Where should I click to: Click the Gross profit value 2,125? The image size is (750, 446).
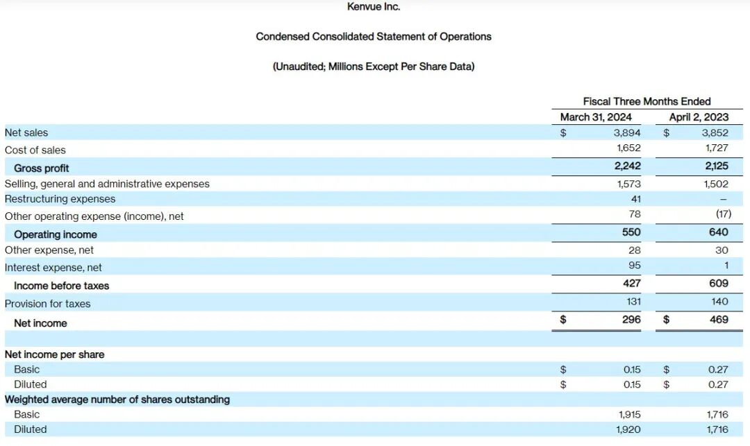coord(717,166)
